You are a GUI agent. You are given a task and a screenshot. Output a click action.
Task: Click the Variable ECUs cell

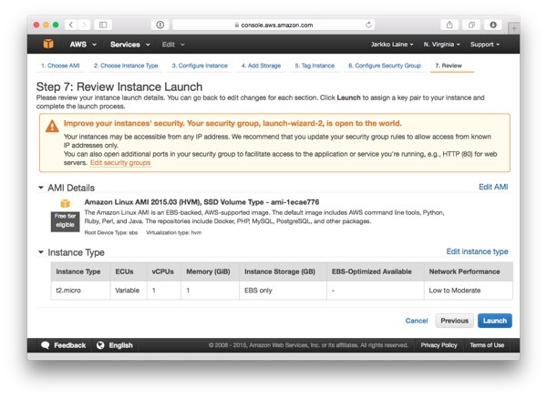(129, 291)
